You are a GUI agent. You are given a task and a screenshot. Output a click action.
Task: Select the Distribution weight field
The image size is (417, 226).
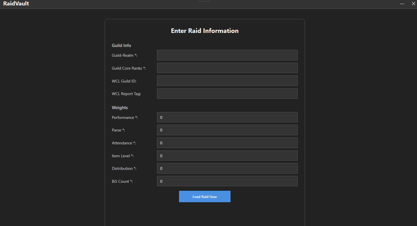pos(227,168)
